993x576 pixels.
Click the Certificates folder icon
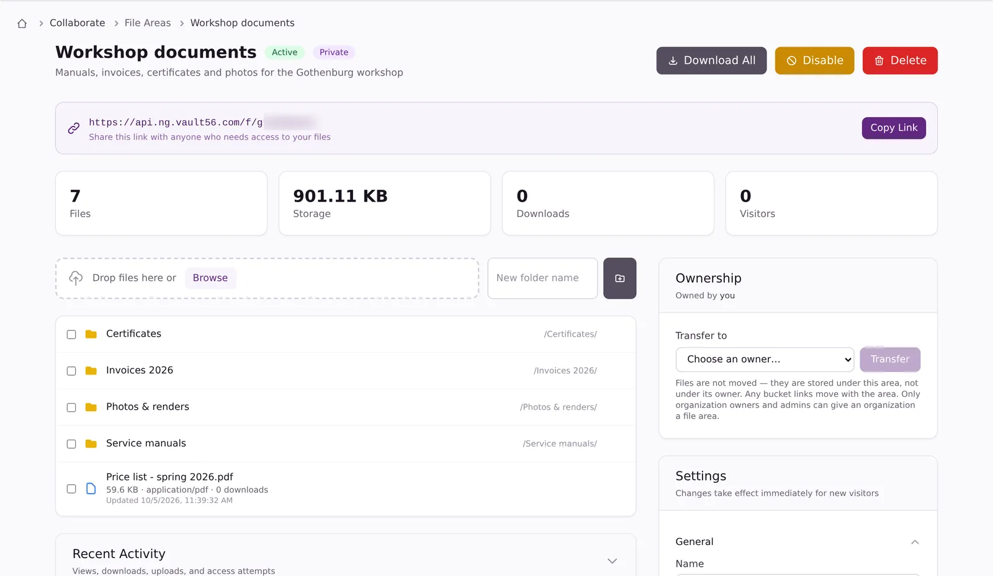pos(91,334)
